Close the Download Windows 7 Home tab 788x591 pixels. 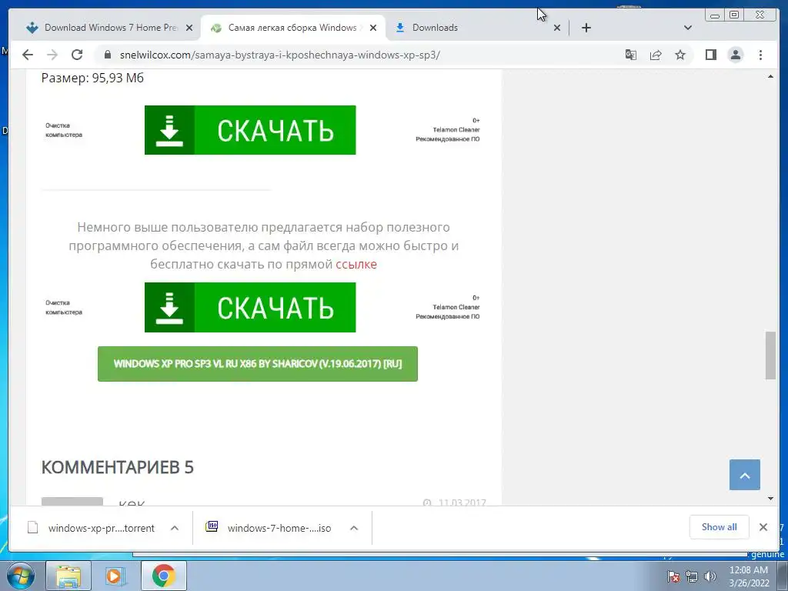coord(189,28)
